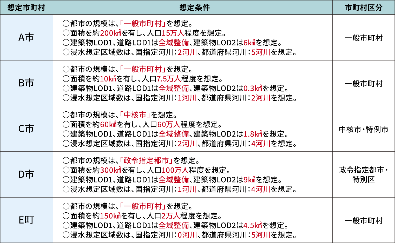
Task: Select the E町 row label cell
Action: point(26,220)
